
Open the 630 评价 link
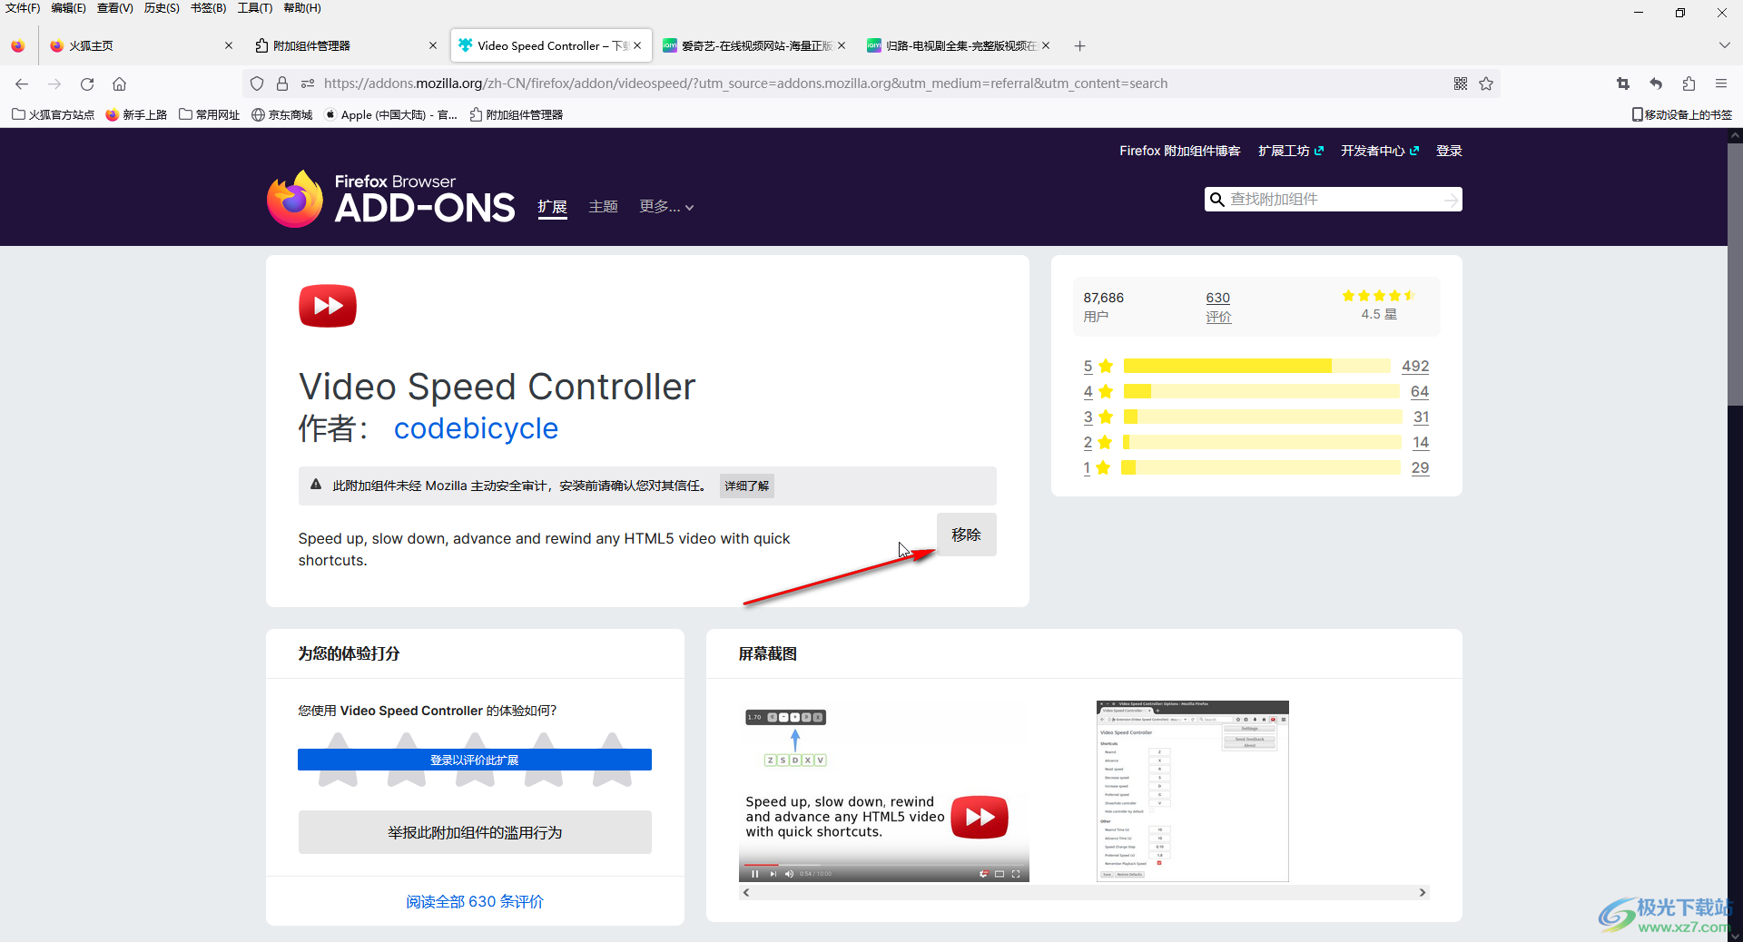(x=1218, y=307)
